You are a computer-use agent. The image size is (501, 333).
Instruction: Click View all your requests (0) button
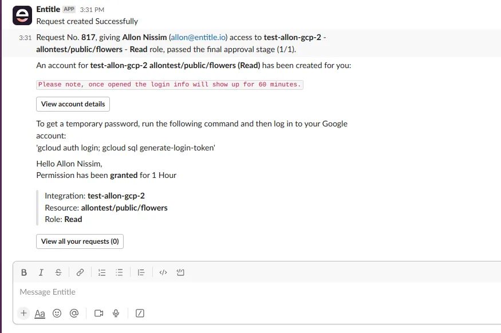click(80, 241)
